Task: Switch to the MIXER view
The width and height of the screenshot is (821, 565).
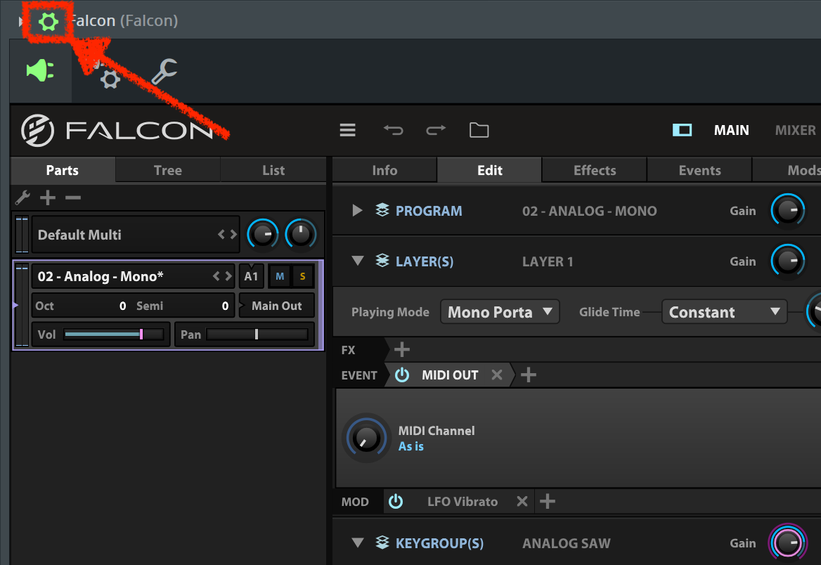Action: point(795,130)
